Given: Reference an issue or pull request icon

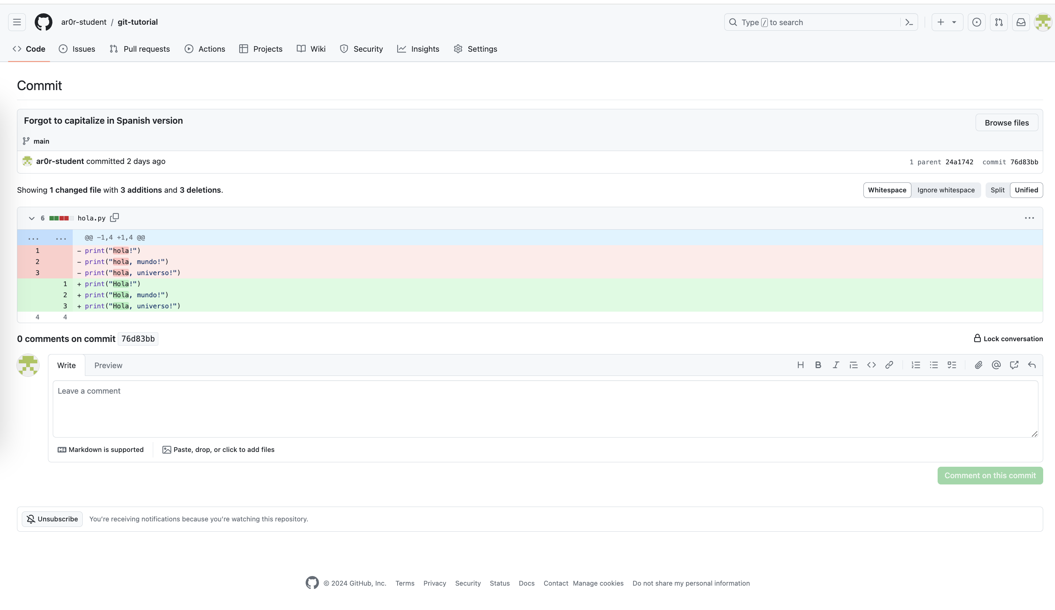Looking at the screenshot, I should 1014,365.
